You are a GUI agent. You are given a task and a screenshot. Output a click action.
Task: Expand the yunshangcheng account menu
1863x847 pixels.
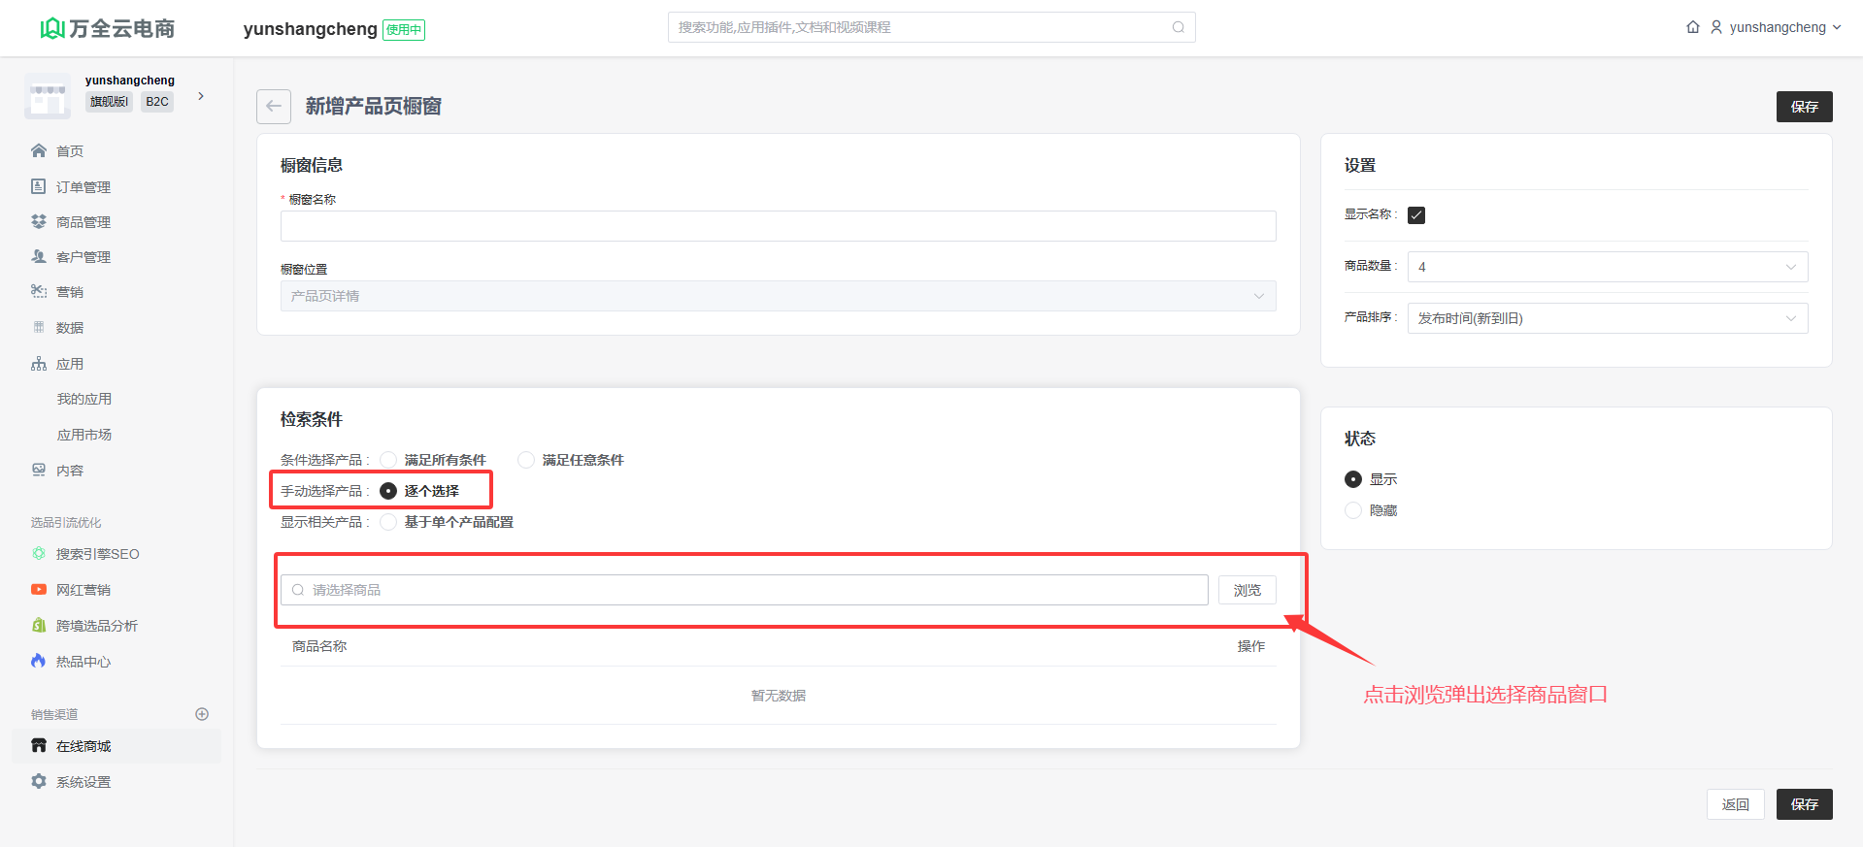click(1776, 27)
